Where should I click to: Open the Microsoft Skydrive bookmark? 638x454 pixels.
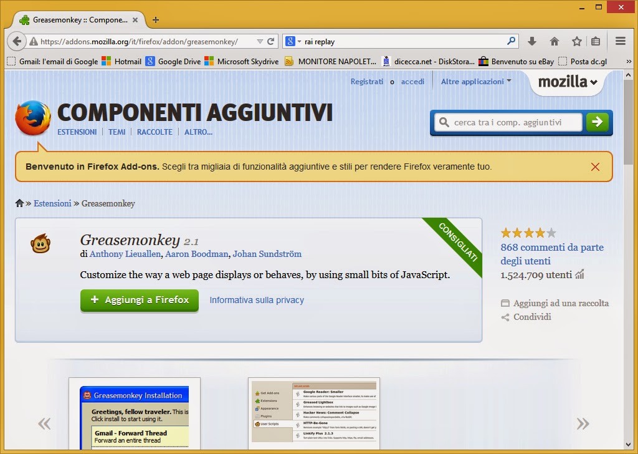click(242, 62)
